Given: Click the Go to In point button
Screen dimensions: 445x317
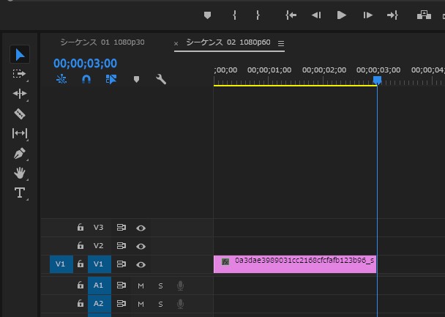Looking at the screenshot, I should point(291,15).
